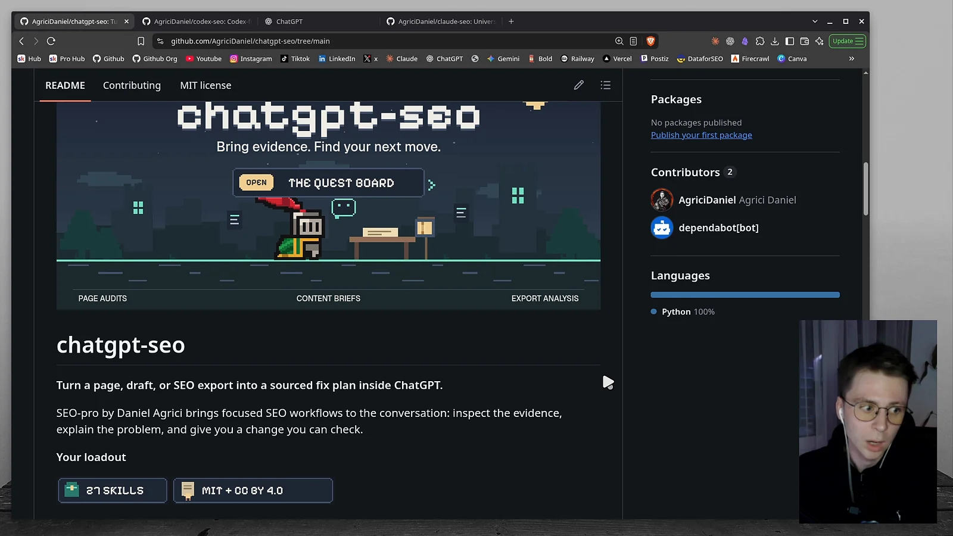The width and height of the screenshot is (953, 536).
Task: Close the chatgpt-seo browser tab
Action: pos(126,21)
